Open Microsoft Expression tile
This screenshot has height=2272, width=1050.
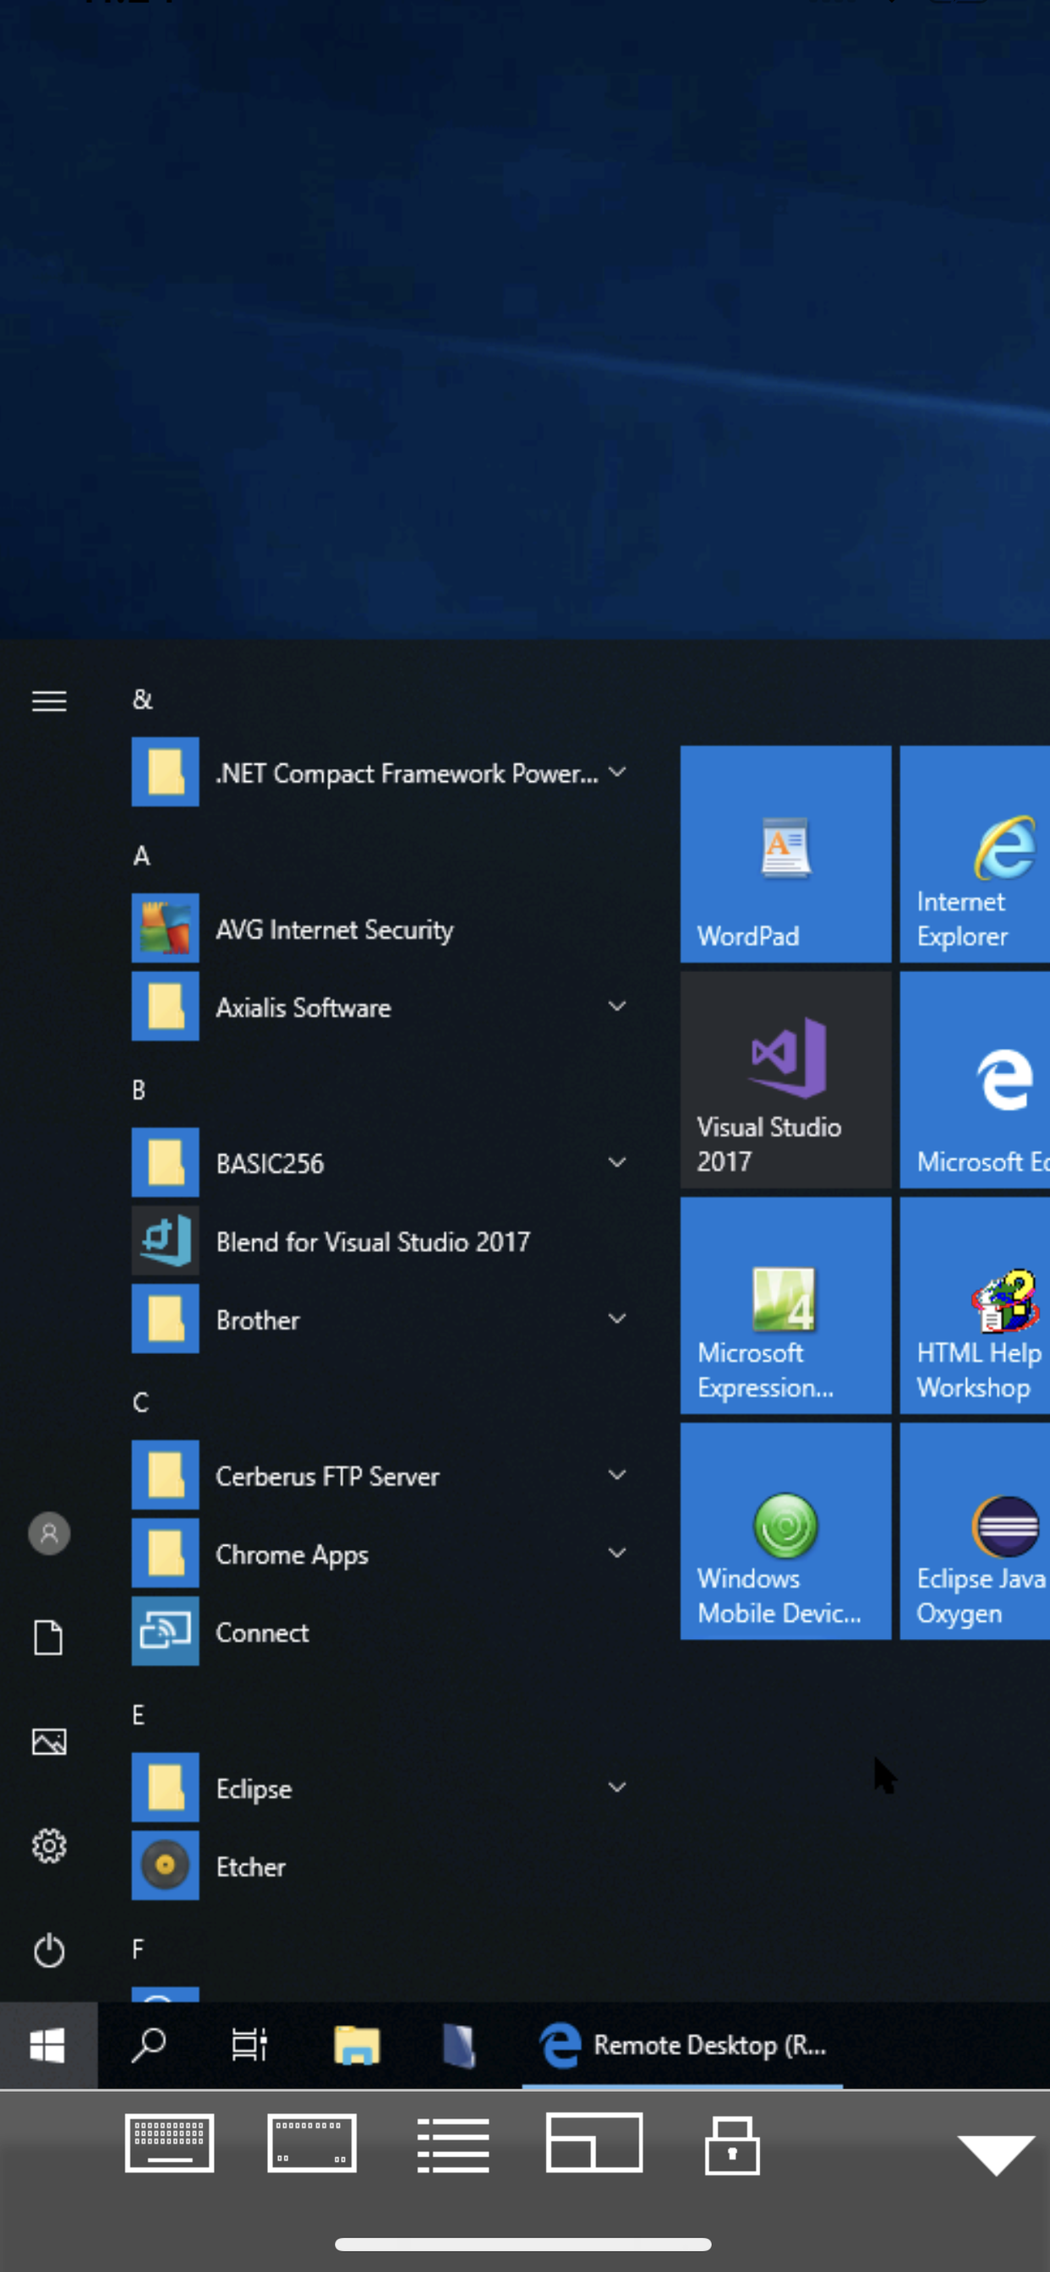pos(785,1304)
